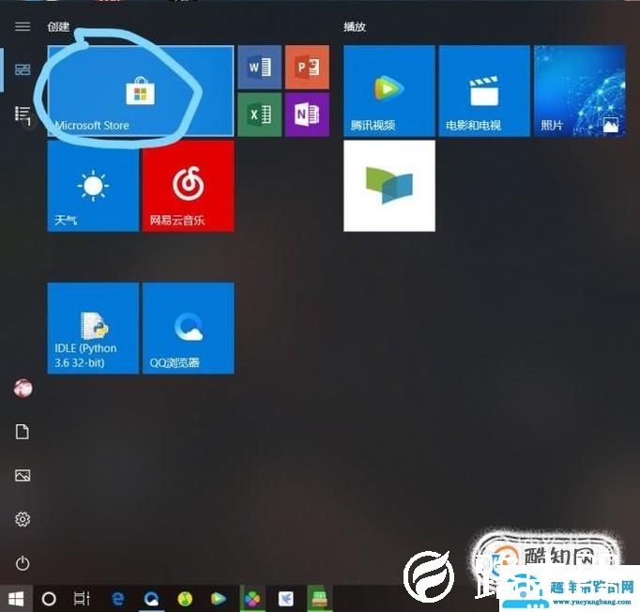Open the QQ浏览器 tile

pos(189,328)
